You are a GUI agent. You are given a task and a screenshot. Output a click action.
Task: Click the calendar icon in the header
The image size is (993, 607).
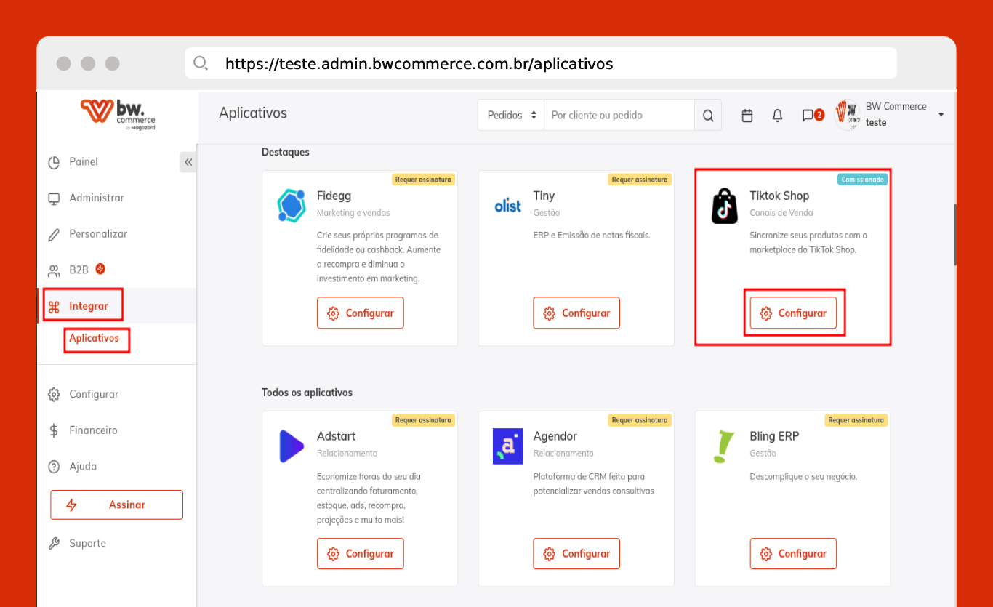click(x=747, y=116)
